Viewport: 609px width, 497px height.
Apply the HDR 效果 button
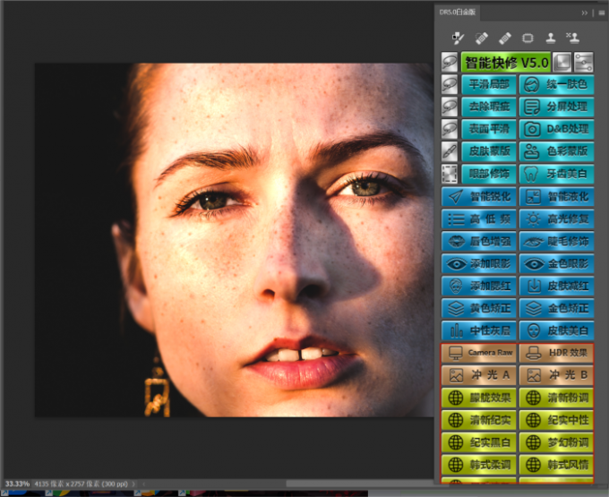[557, 353]
